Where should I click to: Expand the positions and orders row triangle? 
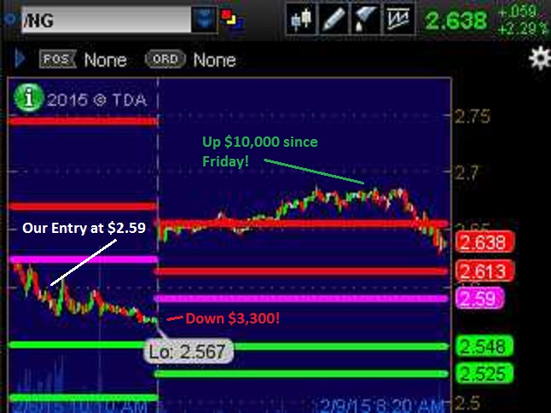pos(20,60)
